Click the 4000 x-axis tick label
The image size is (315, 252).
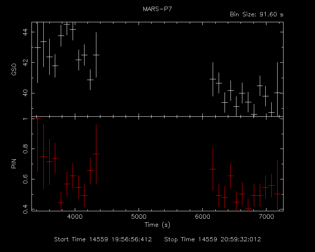pyautogui.click(x=75, y=217)
